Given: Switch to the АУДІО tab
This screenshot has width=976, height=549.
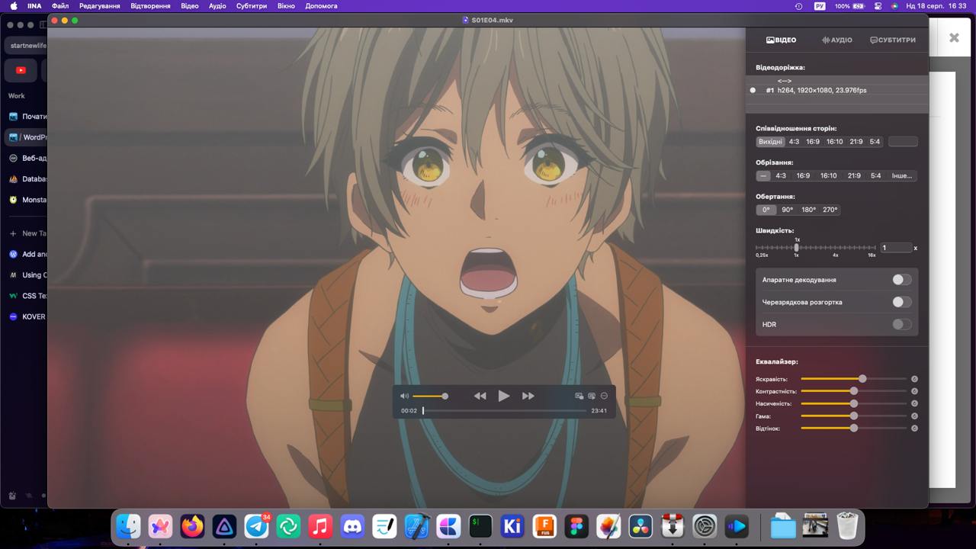Looking at the screenshot, I should pyautogui.click(x=836, y=40).
